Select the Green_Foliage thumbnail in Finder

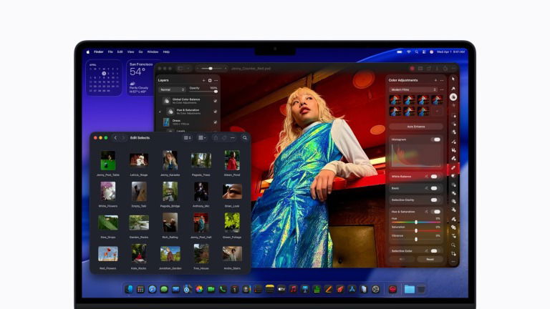[x=232, y=222]
